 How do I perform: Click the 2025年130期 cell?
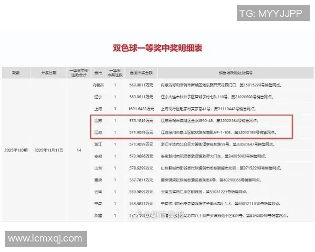pos(16,150)
